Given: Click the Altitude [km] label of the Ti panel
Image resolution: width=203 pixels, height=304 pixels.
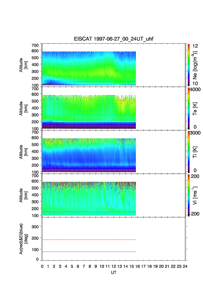Looking at the screenshot, I should [23, 152].
